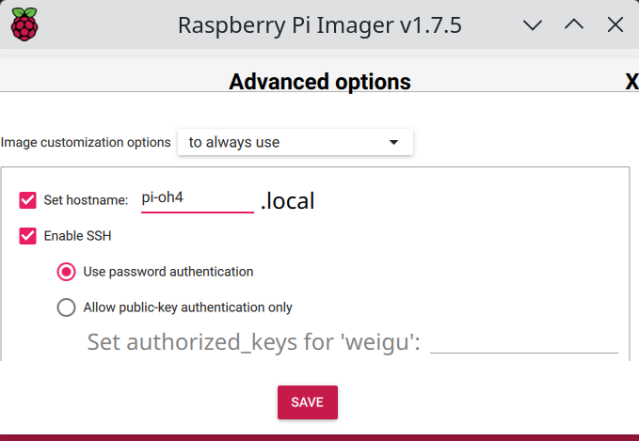The height and width of the screenshot is (441, 639).
Task: Click 'Allow public-key authentication only' label text
Action: pos(188,307)
